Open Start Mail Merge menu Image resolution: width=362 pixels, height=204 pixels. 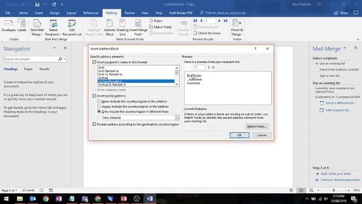point(37,28)
